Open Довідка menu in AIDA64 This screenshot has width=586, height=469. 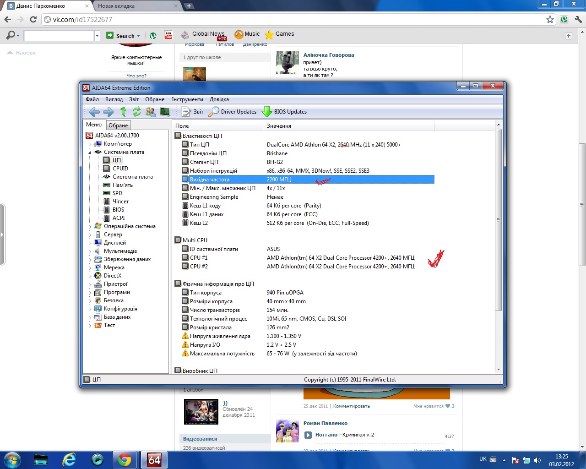(219, 99)
